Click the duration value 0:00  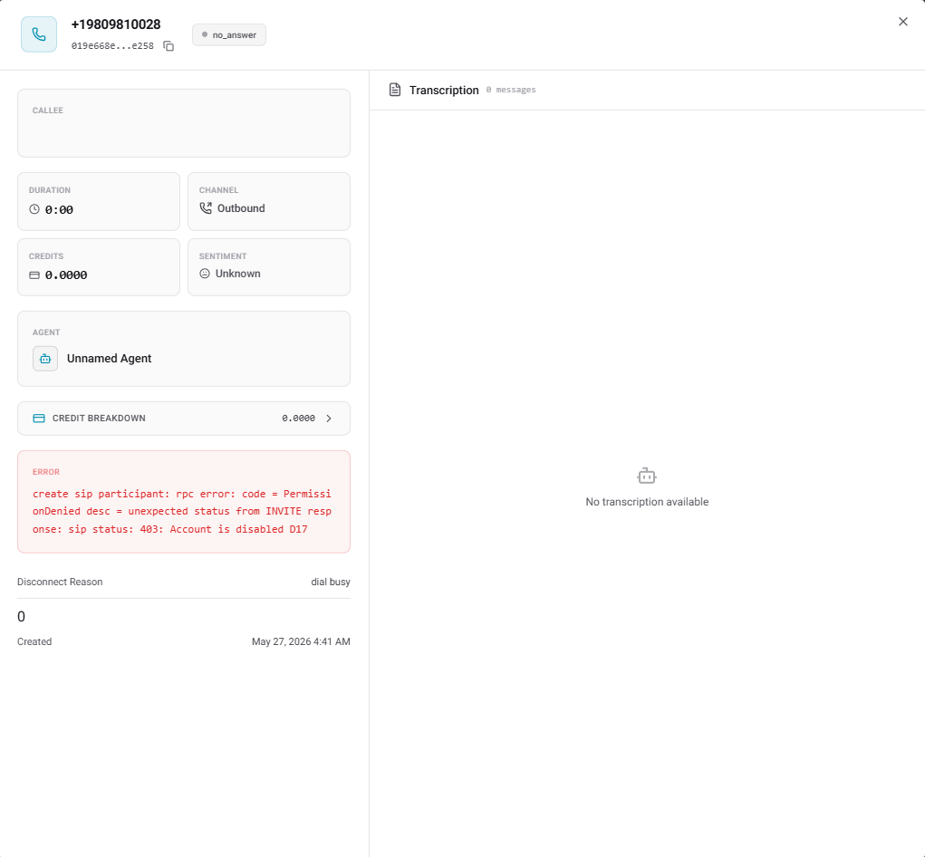click(59, 210)
